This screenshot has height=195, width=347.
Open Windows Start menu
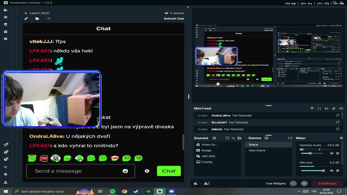click(x=6, y=191)
